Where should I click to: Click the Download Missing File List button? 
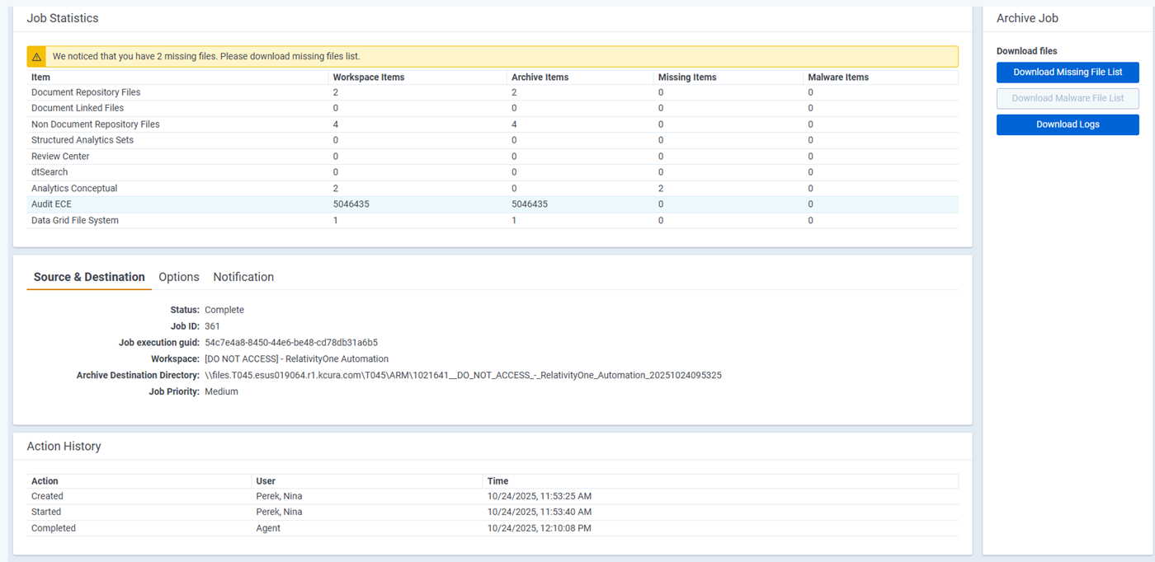tap(1068, 73)
